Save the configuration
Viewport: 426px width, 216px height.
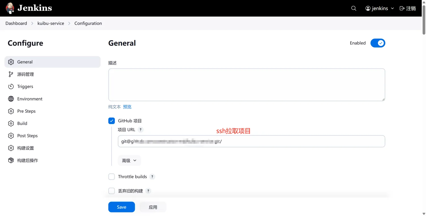pyautogui.click(x=121, y=207)
